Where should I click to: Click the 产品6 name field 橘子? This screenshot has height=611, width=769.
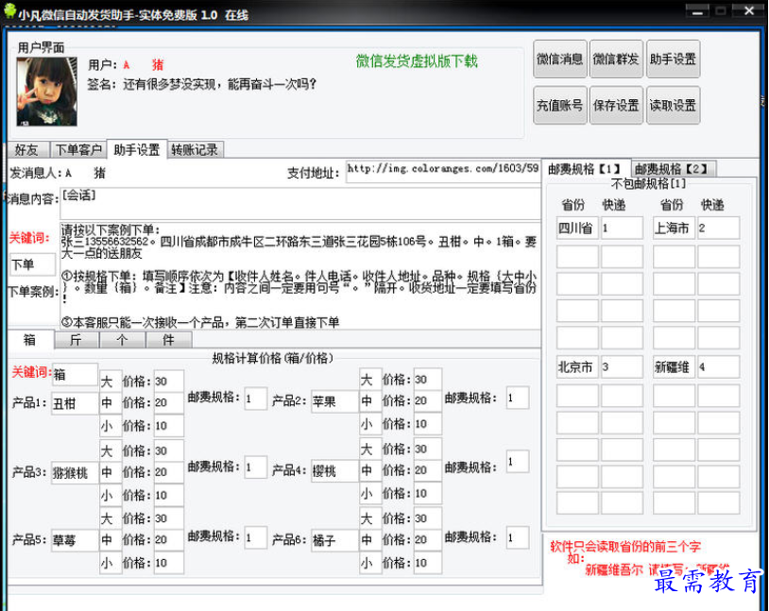pyautogui.click(x=334, y=540)
